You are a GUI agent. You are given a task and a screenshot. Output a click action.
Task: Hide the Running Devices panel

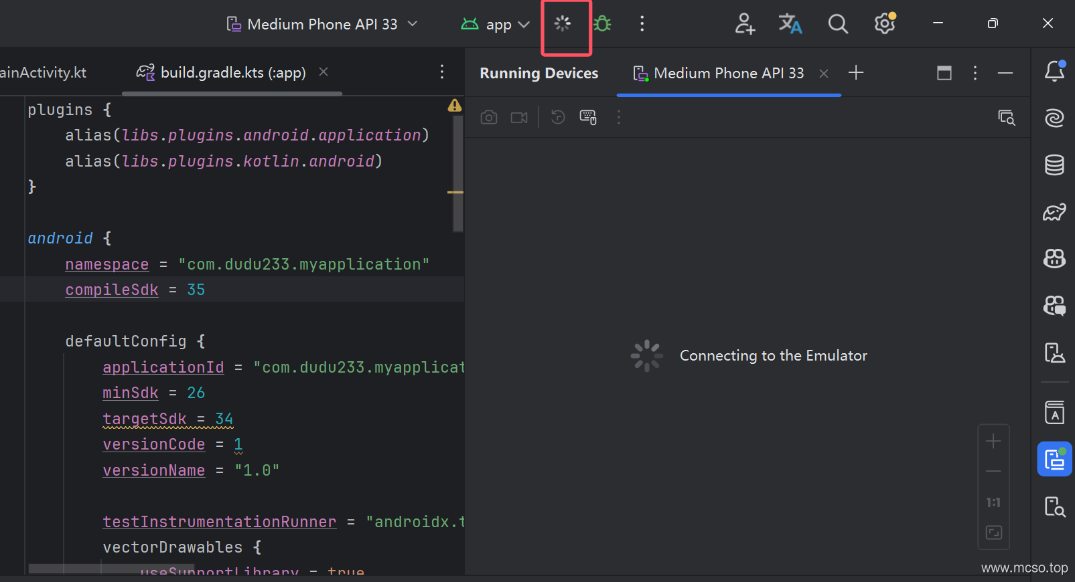(1005, 73)
